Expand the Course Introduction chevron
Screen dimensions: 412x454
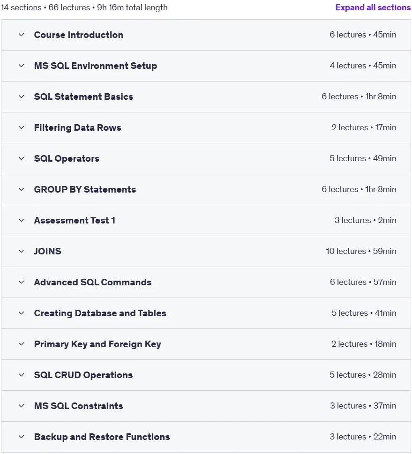pos(21,35)
